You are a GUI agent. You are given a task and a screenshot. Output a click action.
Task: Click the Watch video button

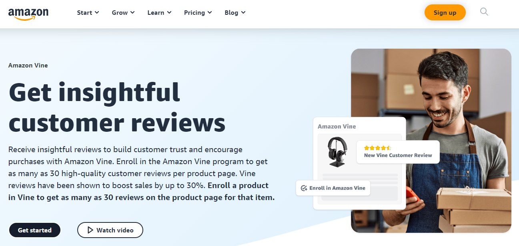point(110,230)
